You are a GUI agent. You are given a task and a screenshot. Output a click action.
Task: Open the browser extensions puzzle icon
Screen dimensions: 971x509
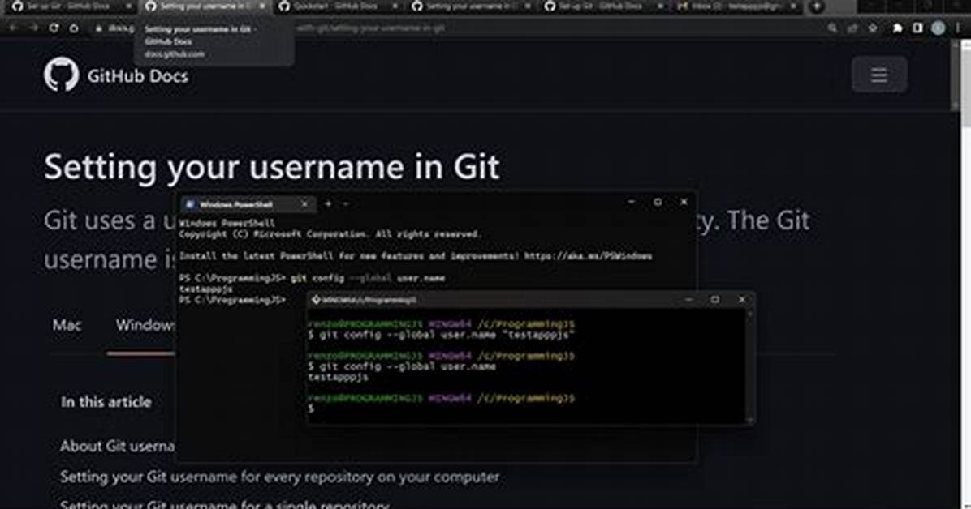pyautogui.click(x=897, y=28)
